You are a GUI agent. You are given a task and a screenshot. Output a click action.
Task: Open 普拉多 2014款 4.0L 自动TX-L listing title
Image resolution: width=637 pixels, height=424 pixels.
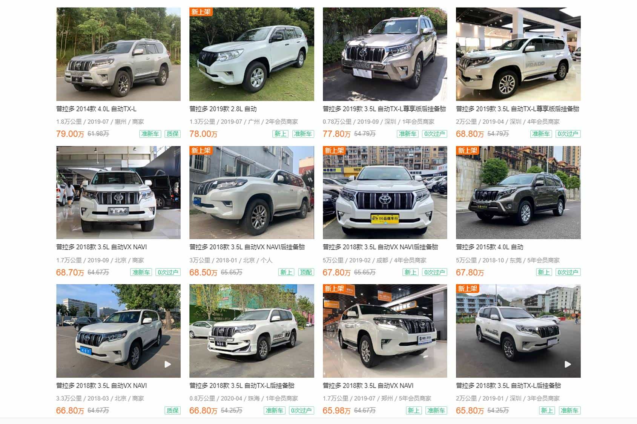click(x=96, y=109)
